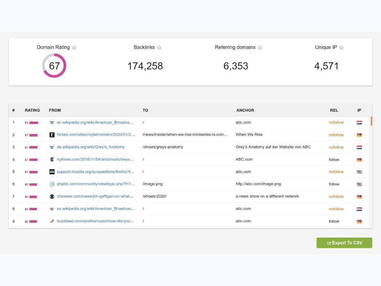The height and width of the screenshot is (286, 381).
Task: Click the BuzzFeed arrow favicon
Action: pos(52,221)
